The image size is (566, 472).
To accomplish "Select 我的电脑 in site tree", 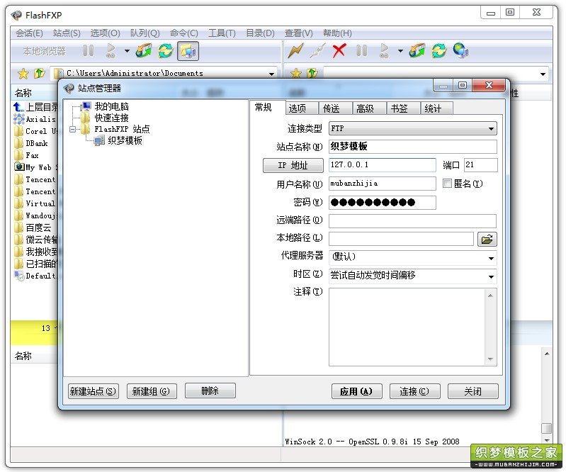I will [x=111, y=106].
